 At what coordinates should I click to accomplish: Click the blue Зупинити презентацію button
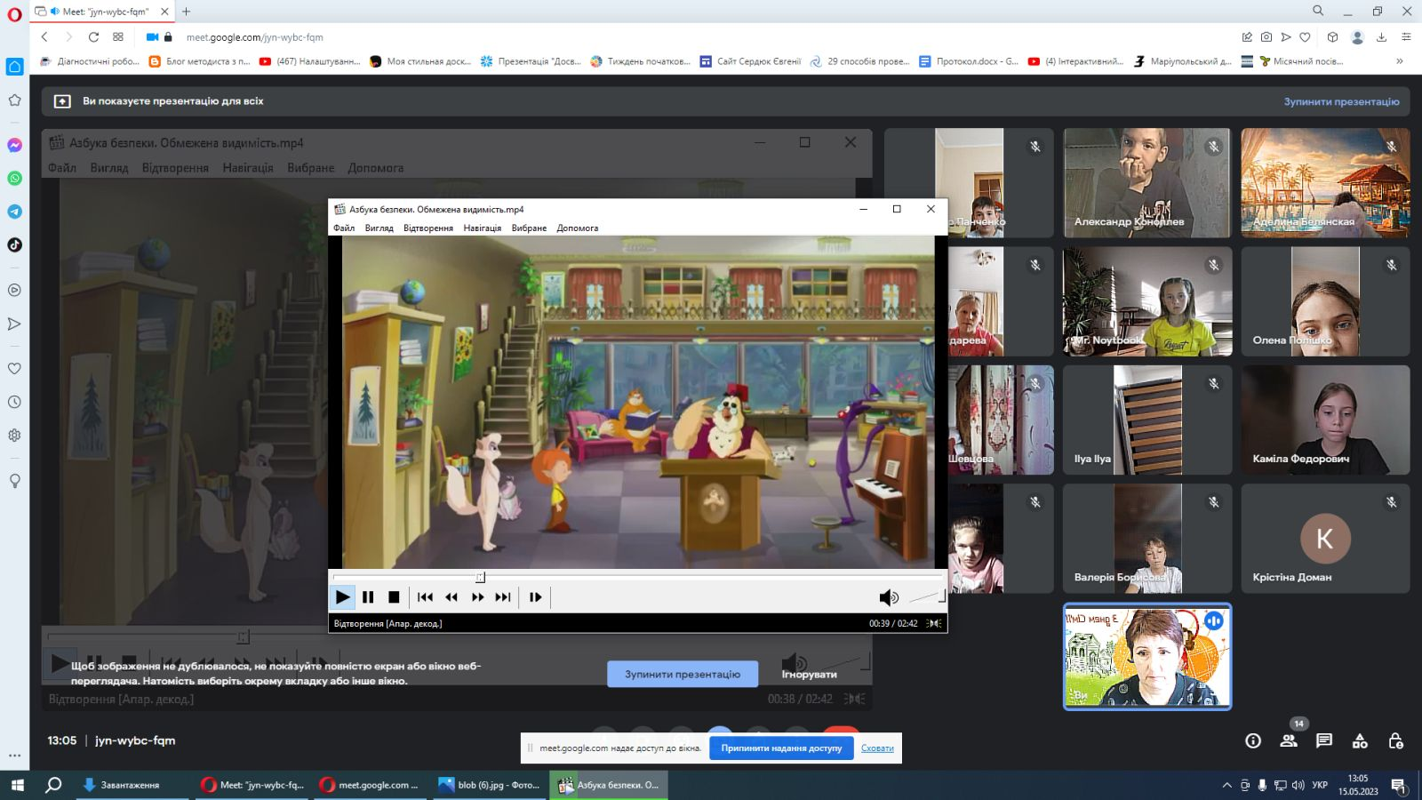coord(683,674)
